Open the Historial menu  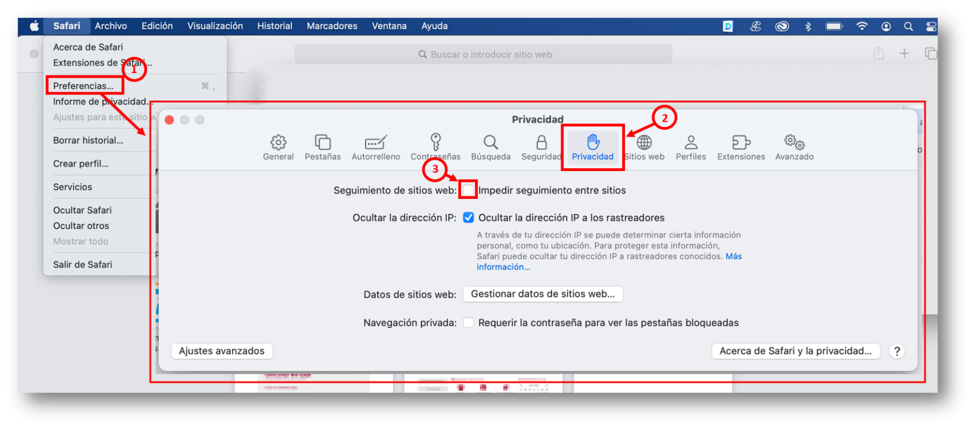pyautogui.click(x=275, y=26)
